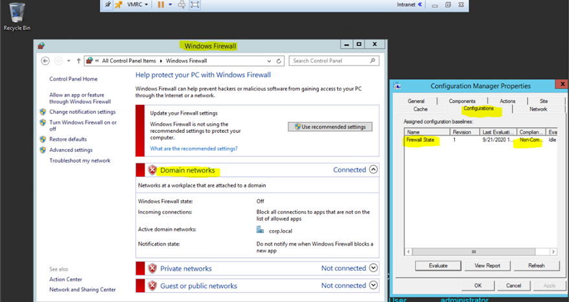569x302 pixels.
Task: Open What are the recommended settings? link
Action: pyautogui.click(x=194, y=148)
